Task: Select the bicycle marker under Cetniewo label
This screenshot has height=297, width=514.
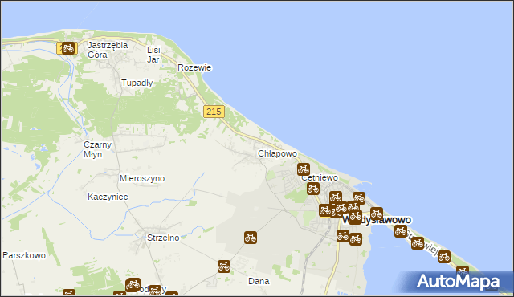Action: (313, 189)
